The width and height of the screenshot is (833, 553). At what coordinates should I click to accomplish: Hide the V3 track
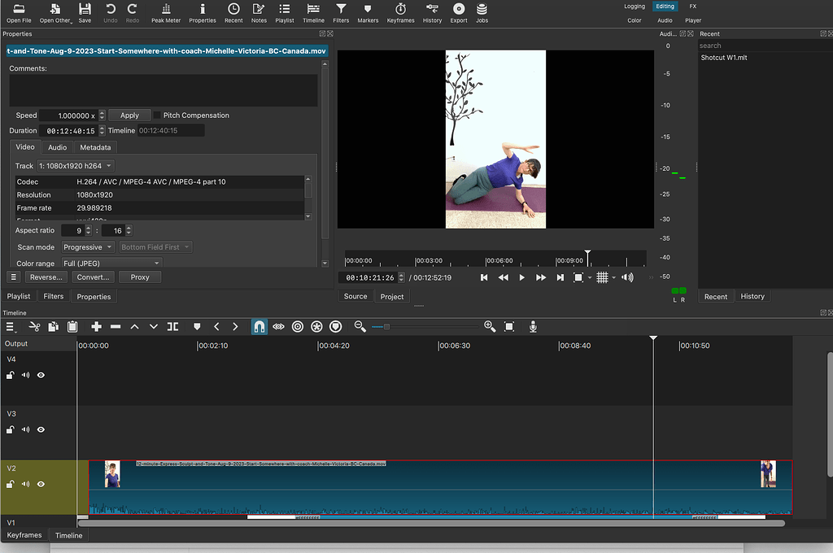click(41, 429)
